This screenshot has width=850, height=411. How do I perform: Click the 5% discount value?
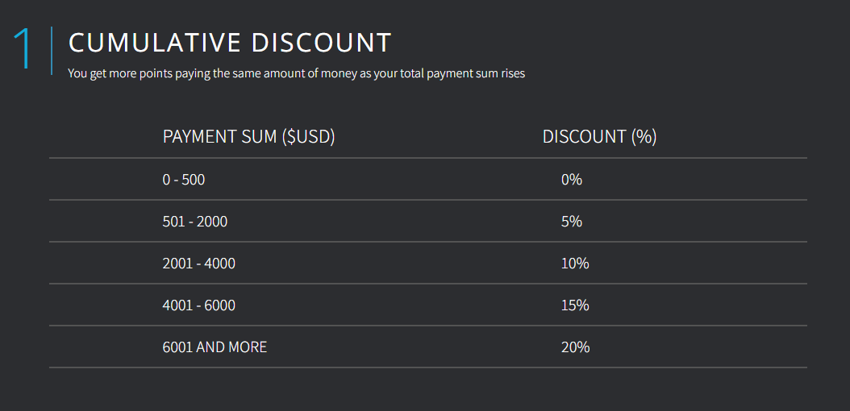pyautogui.click(x=572, y=222)
